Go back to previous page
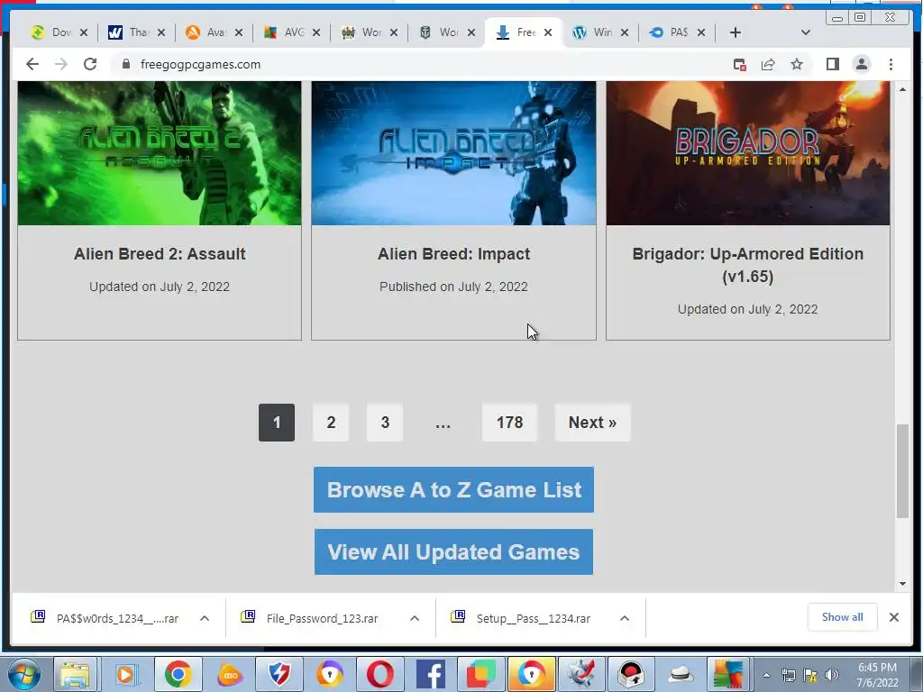Image resolution: width=923 pixels, height=692 pixels. point(32,64)
